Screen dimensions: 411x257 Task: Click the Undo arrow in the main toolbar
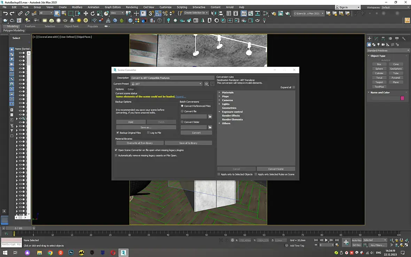pos(5,13)
